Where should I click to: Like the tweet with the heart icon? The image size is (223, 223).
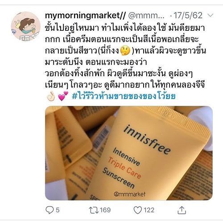(137, 210)
